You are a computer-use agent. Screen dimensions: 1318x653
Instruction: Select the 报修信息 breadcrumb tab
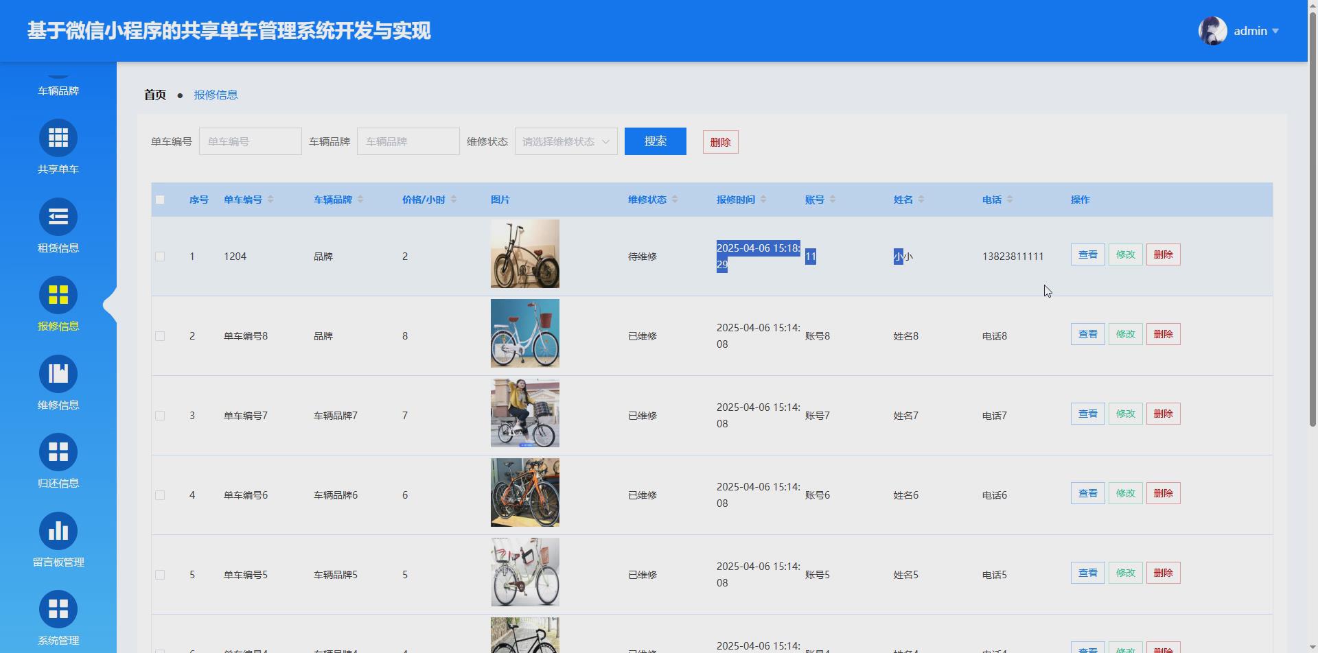pos(216,95)
